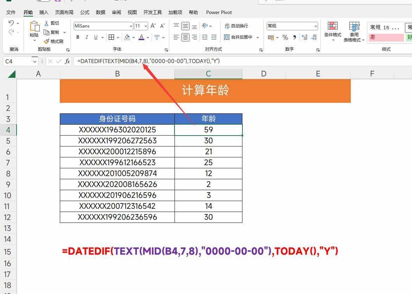Open the MiSans font name dropdown
412x294 pixels.
coord(131,26)
